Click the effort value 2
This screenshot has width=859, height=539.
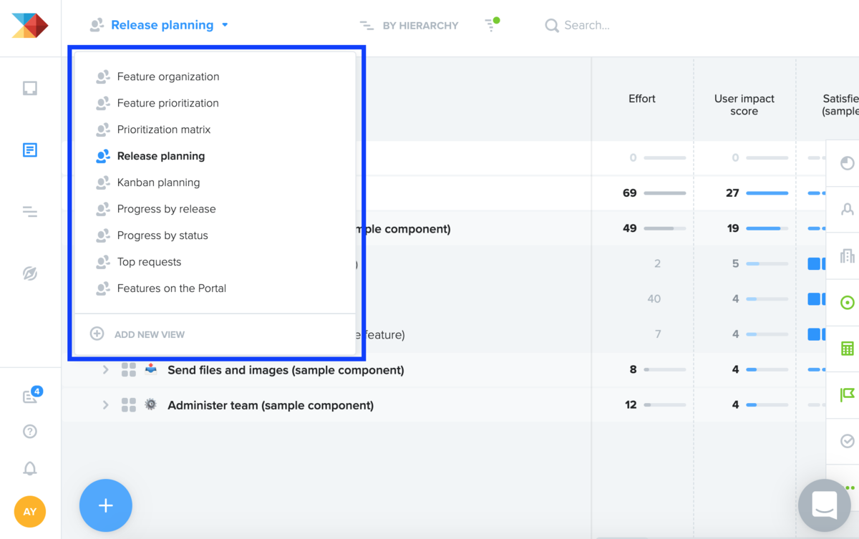click(x=657, y=263)
